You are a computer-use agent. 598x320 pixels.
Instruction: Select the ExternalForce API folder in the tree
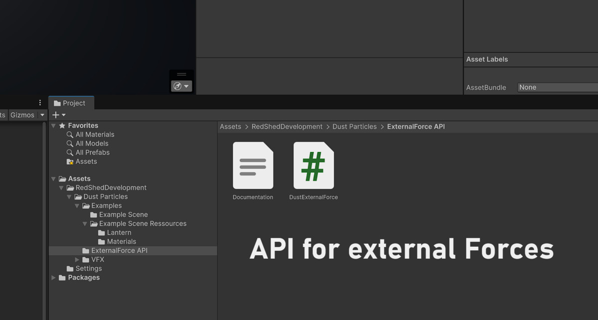[x=120, y=250]
